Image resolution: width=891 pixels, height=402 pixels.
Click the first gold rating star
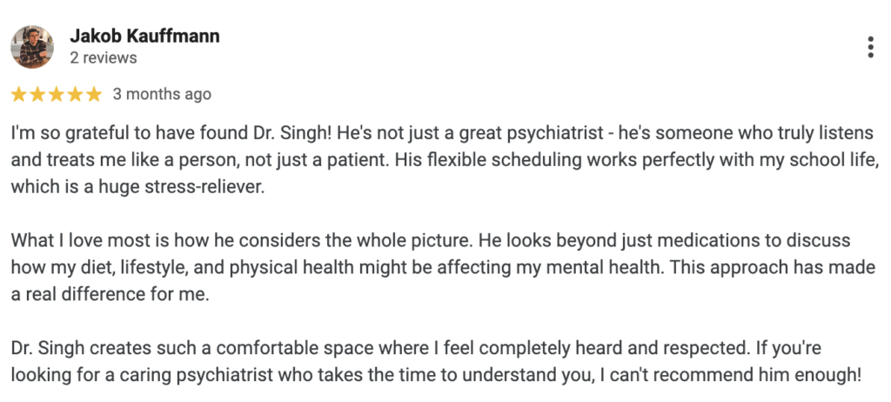[x=19, y=94]
